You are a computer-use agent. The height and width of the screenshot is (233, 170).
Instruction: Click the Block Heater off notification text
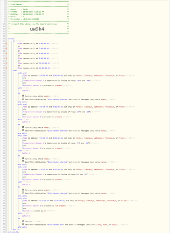55,225
